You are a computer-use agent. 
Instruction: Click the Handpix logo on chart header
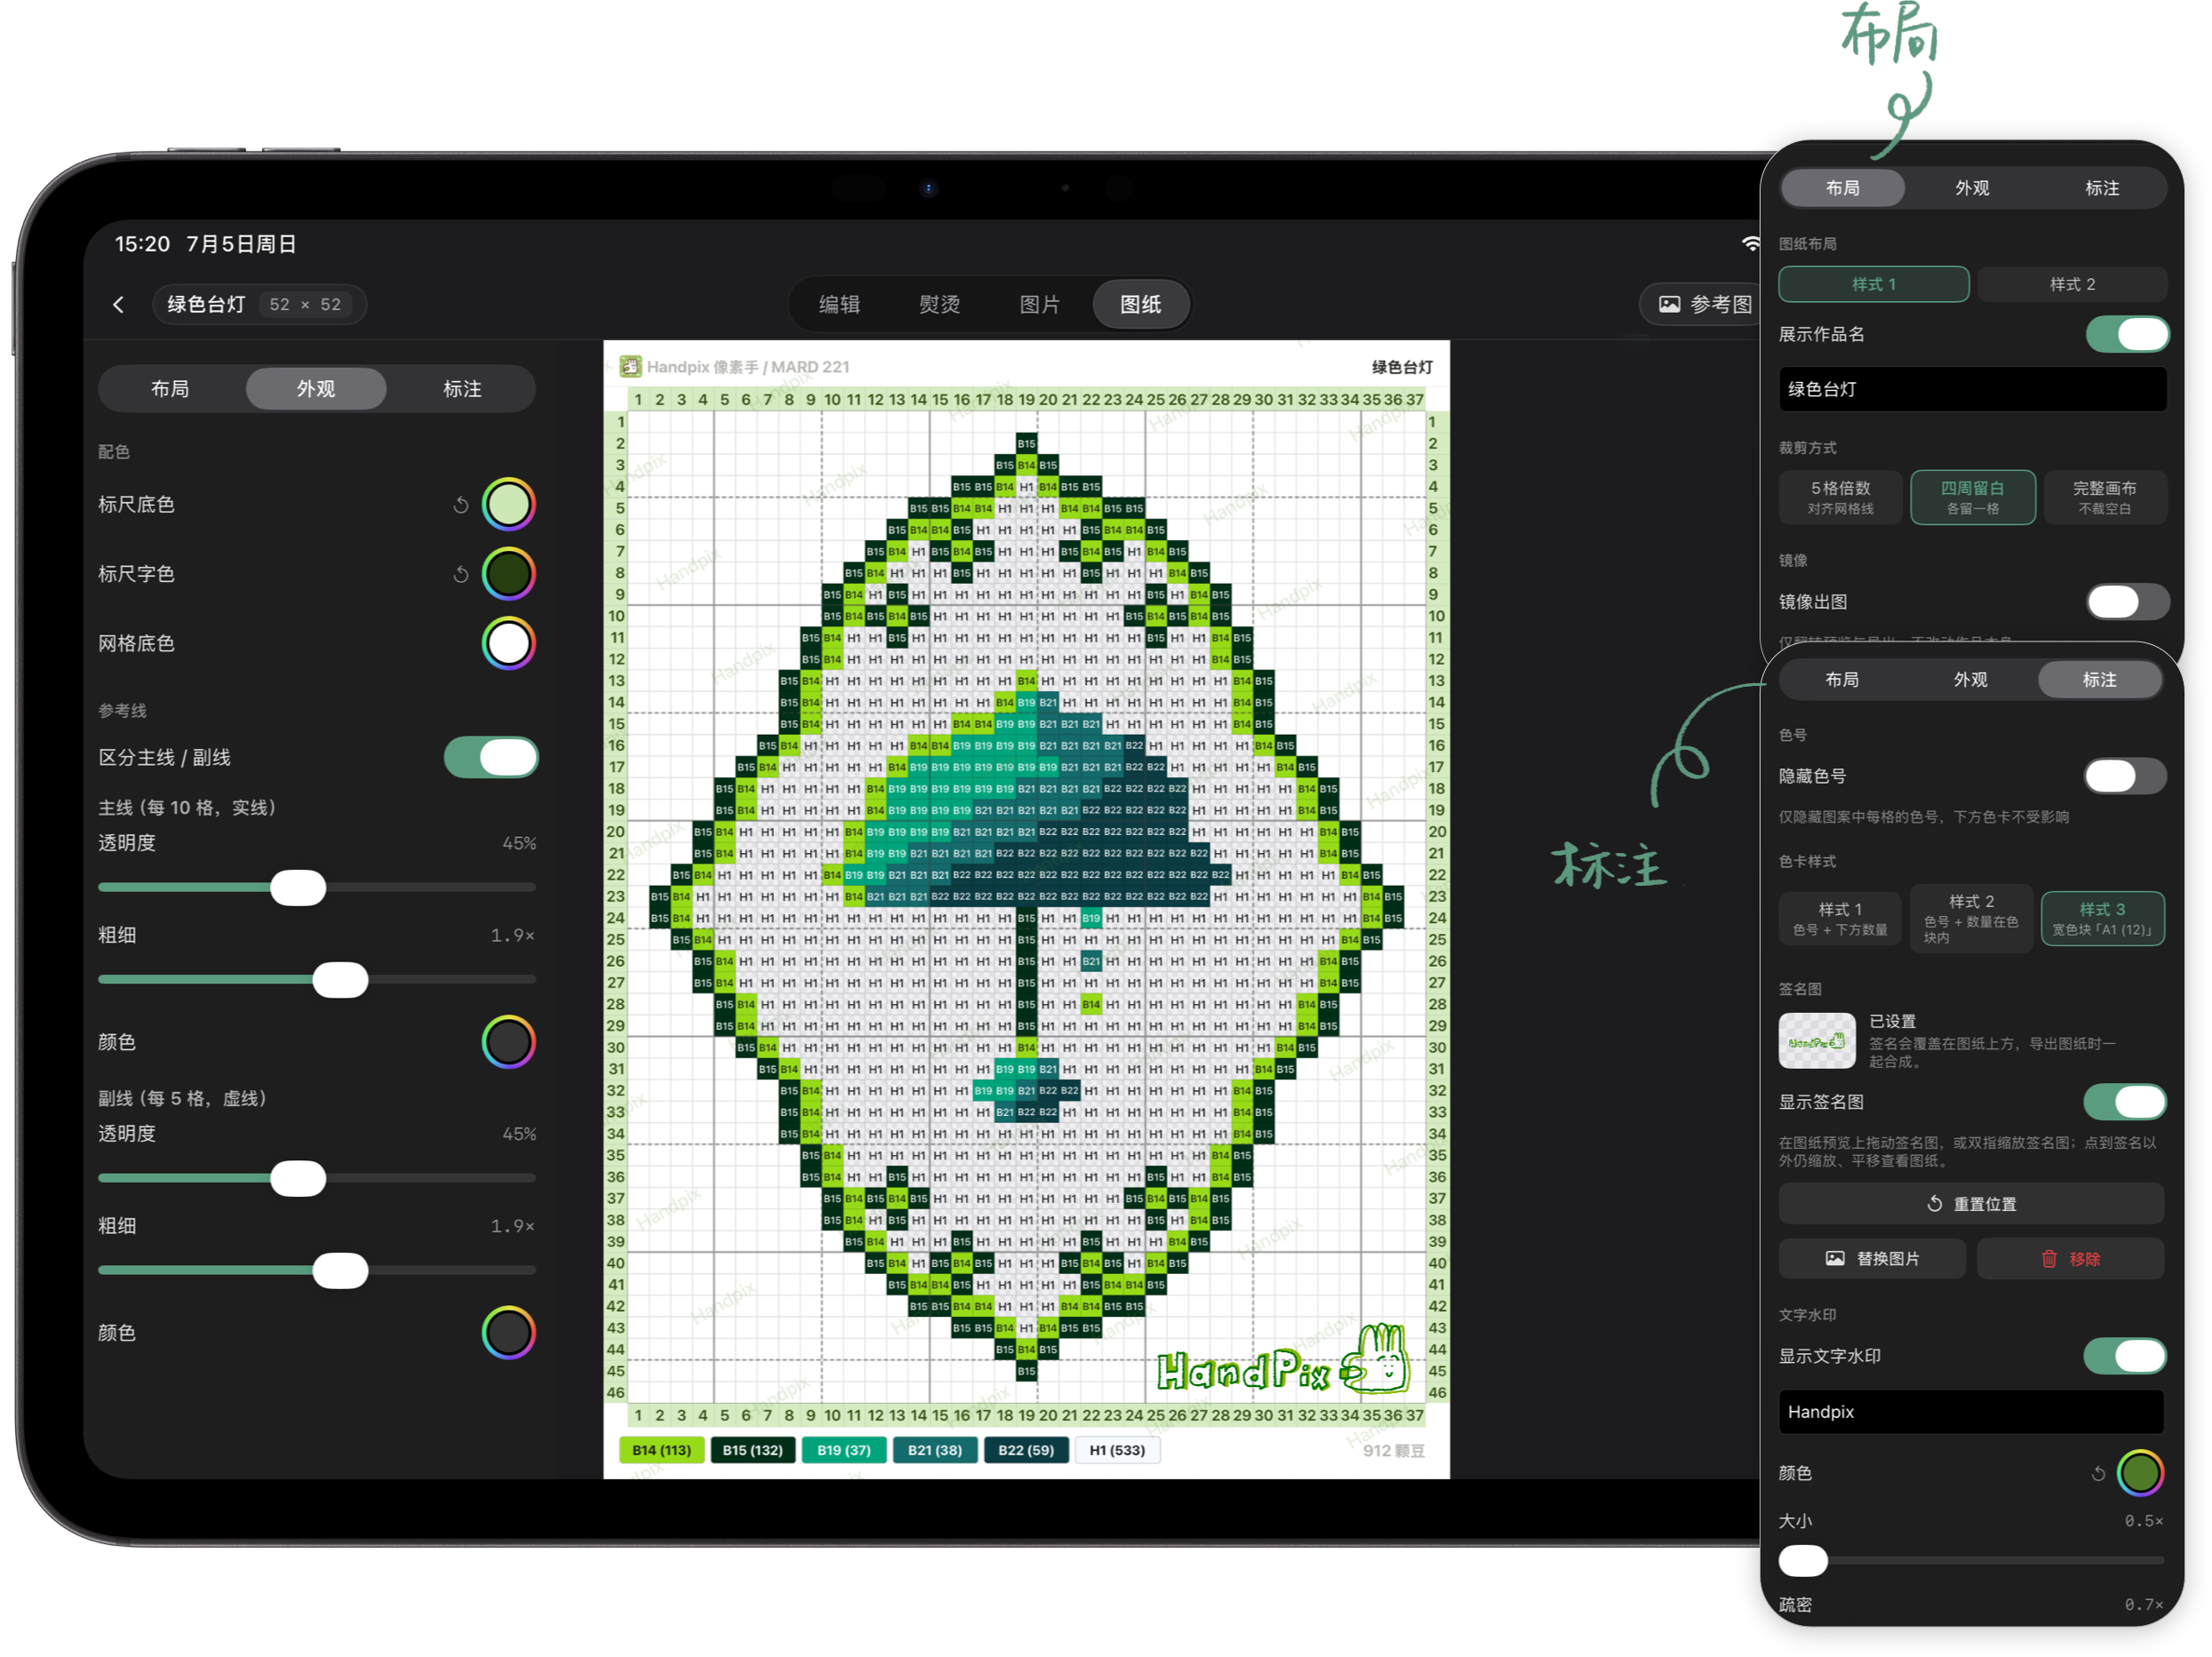[630, 366]
